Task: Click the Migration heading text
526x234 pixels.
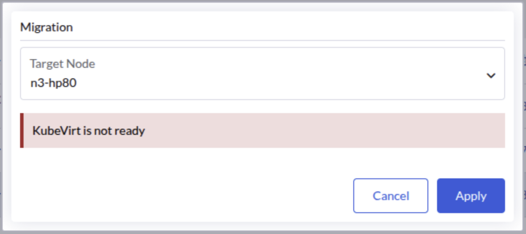Action: coord(47,27)
